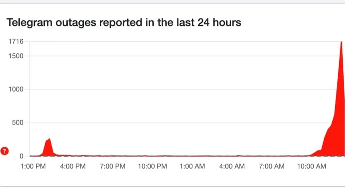The width and height of the screenshot is (345, 193).
Task: Select the 10:00 AM time label
Action: click(311, 167)
